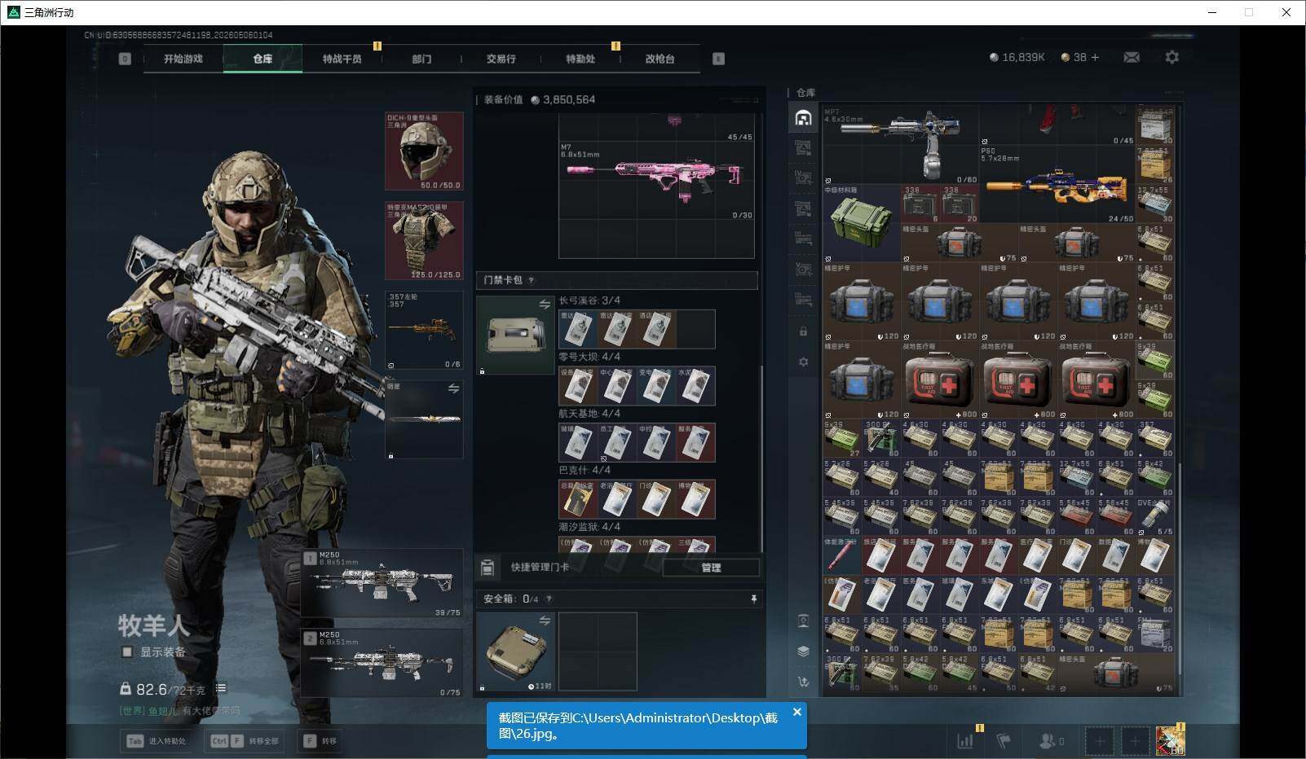Select the MAS 2.0 body armor slot
The height and width of the screenshot is (759, 1306).
pos(424,241)
